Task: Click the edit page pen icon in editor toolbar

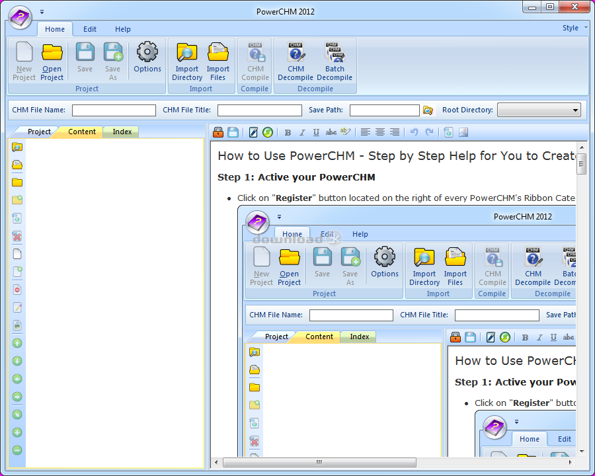Action: 253,132
